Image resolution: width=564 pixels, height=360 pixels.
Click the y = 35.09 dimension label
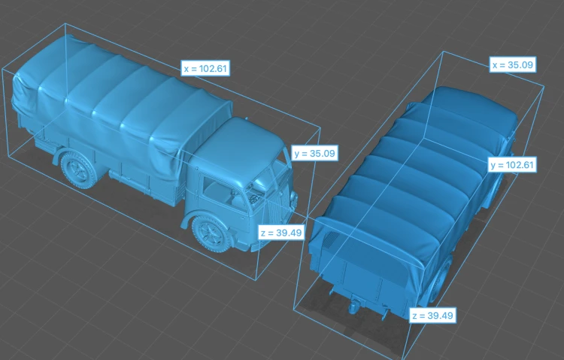pyautogui.click(x=314, y=153)
